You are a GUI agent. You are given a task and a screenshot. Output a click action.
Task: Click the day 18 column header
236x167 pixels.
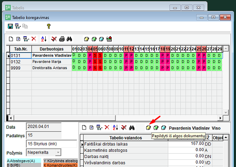coord(162,49)
